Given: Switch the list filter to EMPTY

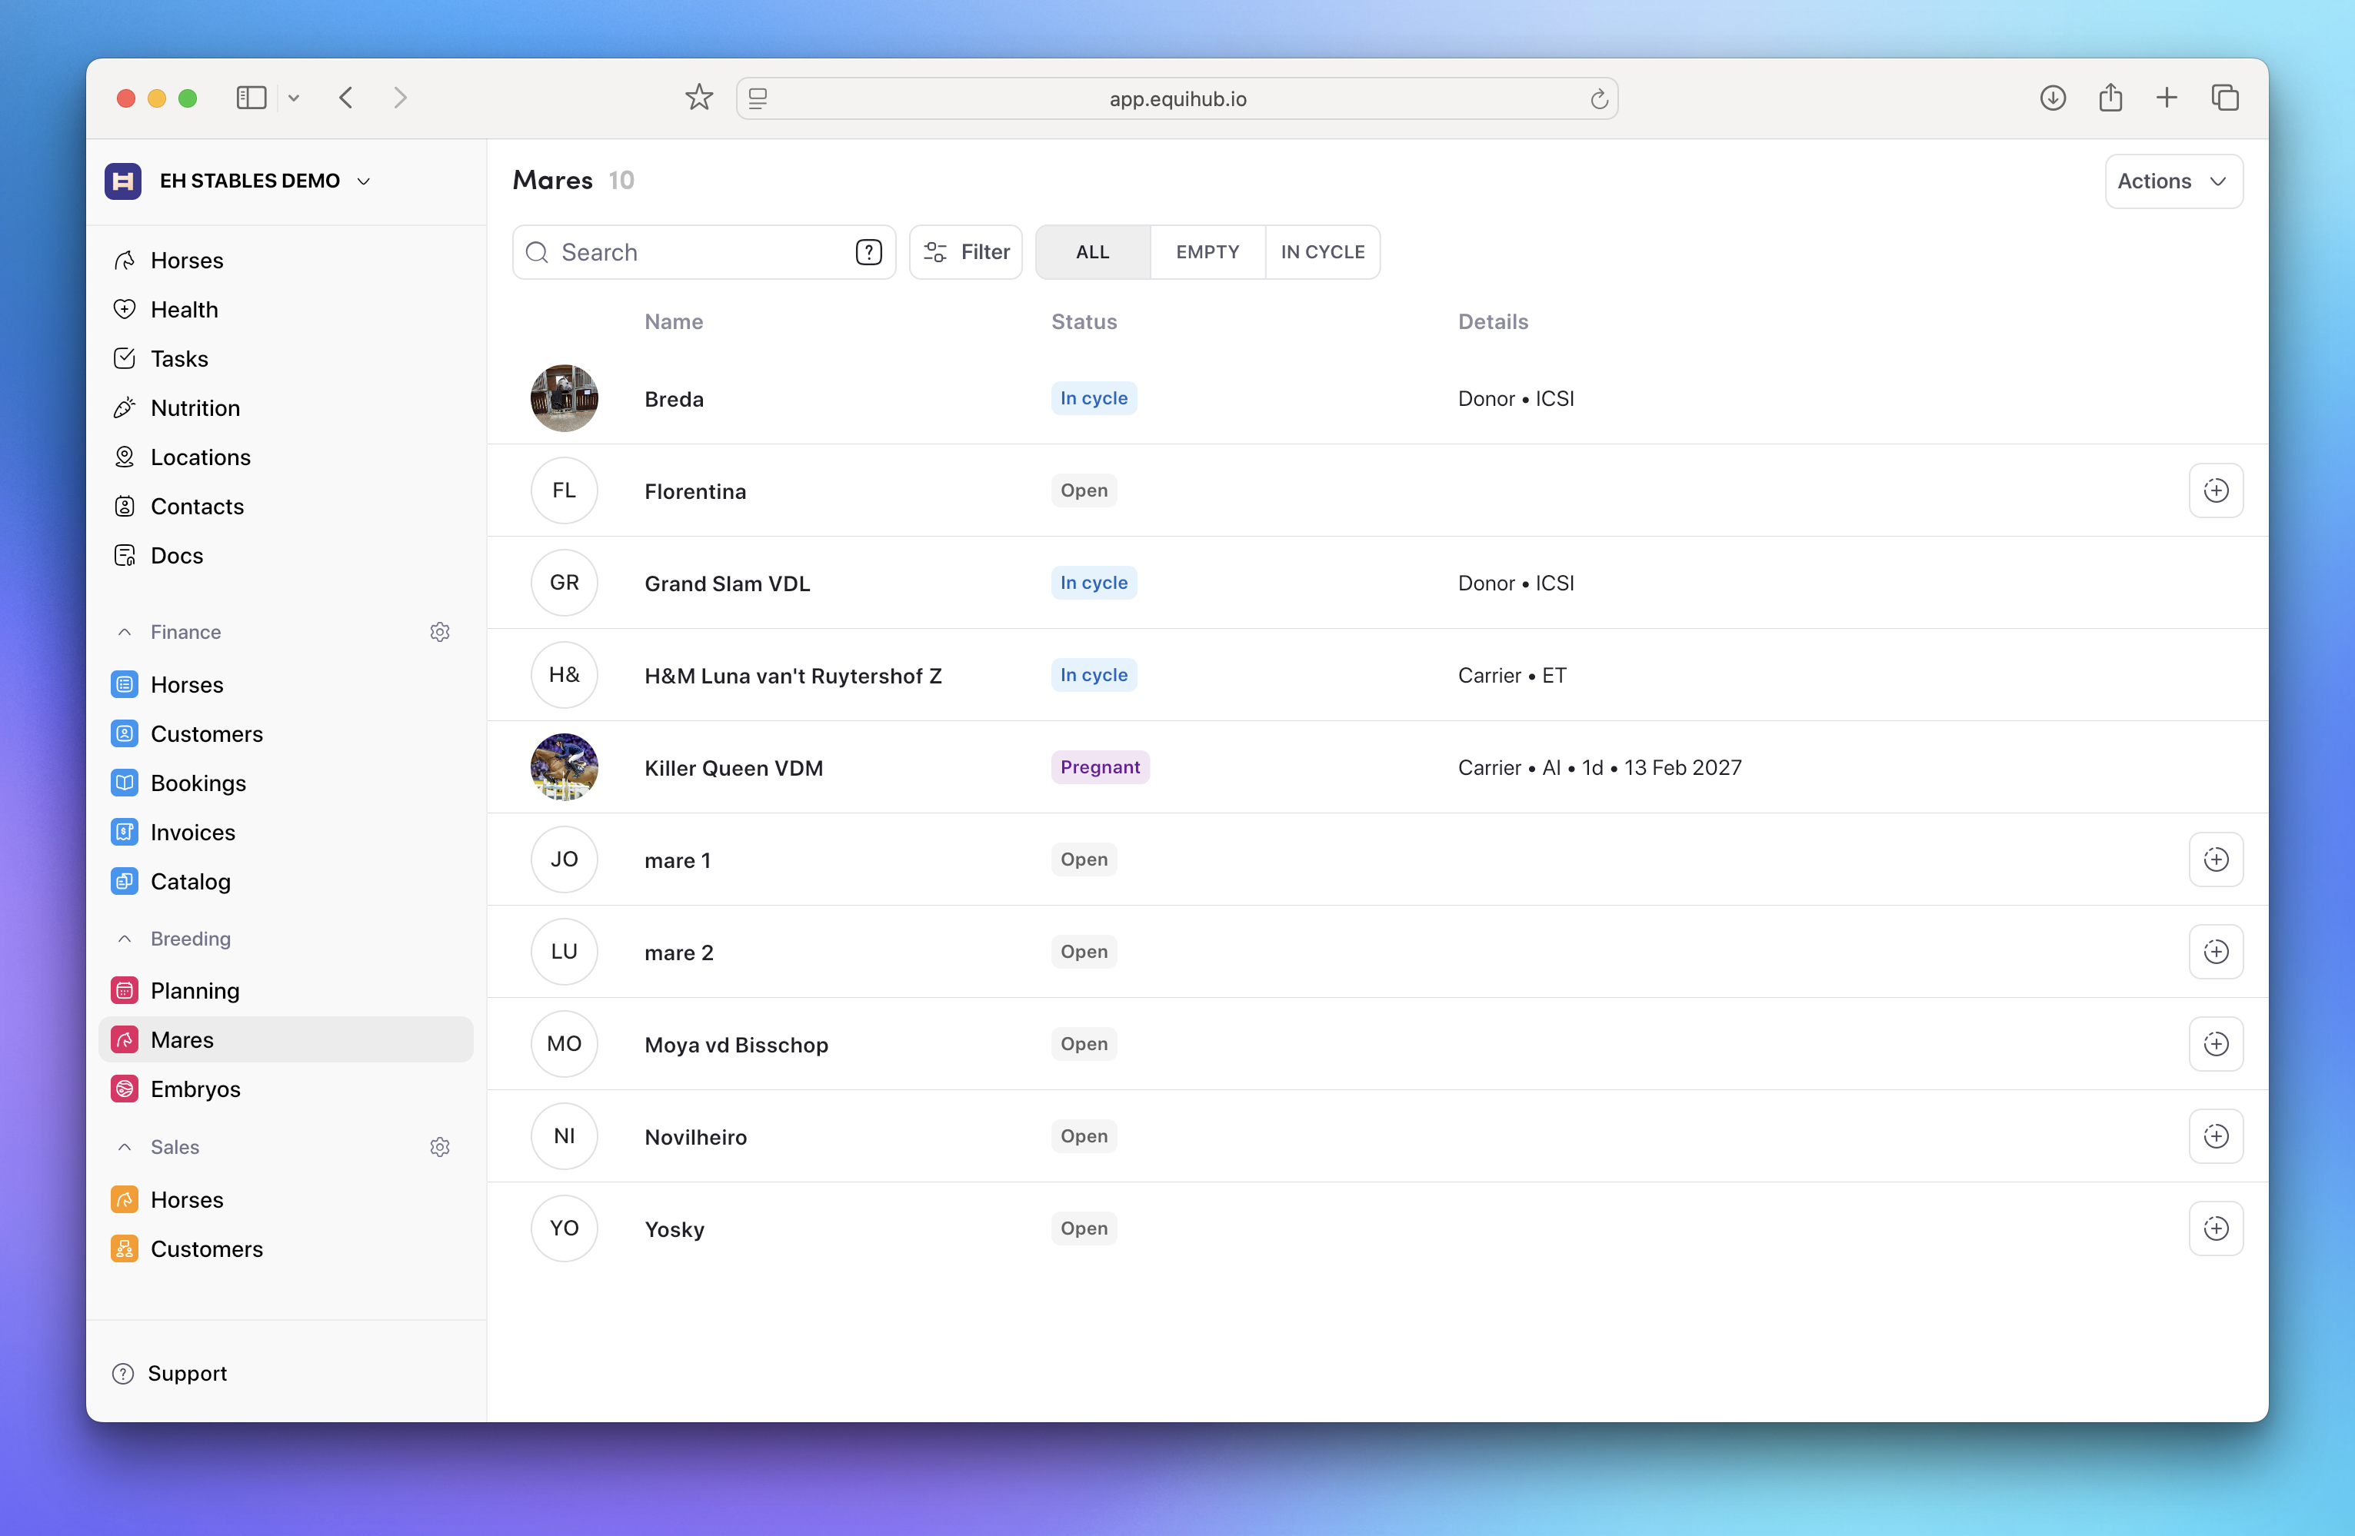Looking at the screenshot, I should [1206, 252].
